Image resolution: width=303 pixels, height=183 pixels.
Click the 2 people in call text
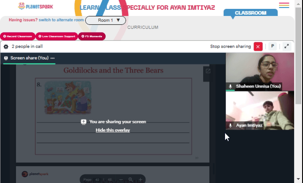coord(27,47)
